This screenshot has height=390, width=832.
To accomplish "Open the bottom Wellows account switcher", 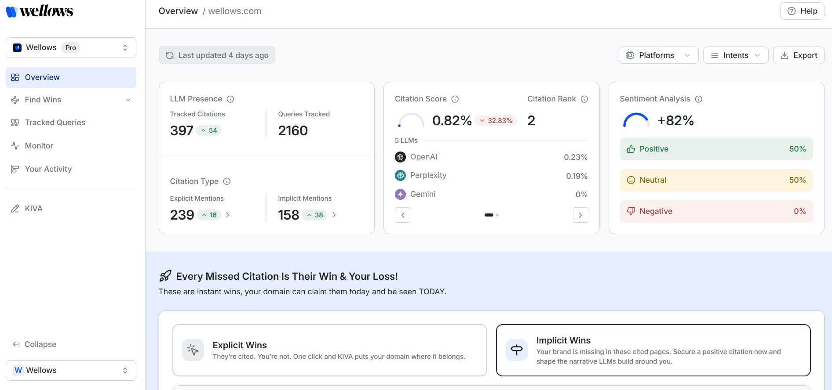I will click(x=71, y=370).
